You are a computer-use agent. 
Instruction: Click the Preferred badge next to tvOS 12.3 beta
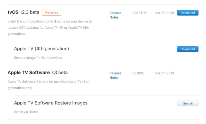(51, 13)
